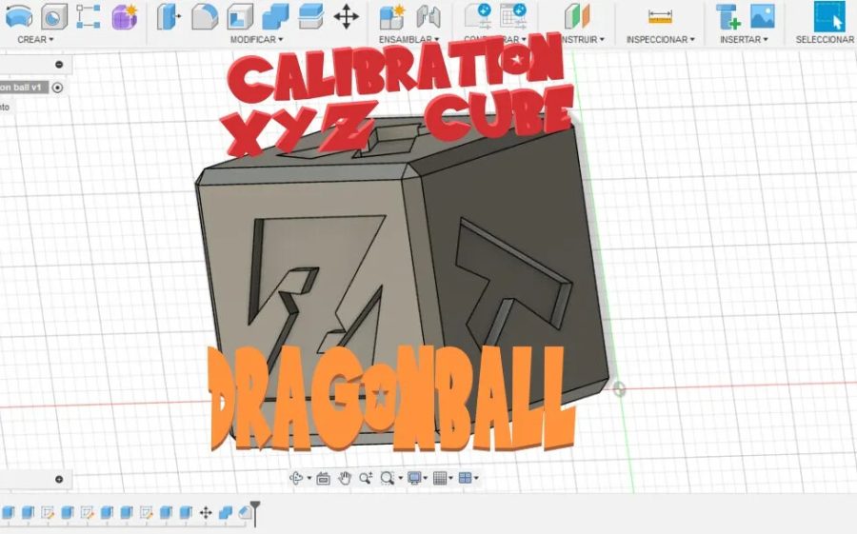The image size is (857, 534).
Task: Select the Hole tool in CREAR
Action: coord(54,16)
